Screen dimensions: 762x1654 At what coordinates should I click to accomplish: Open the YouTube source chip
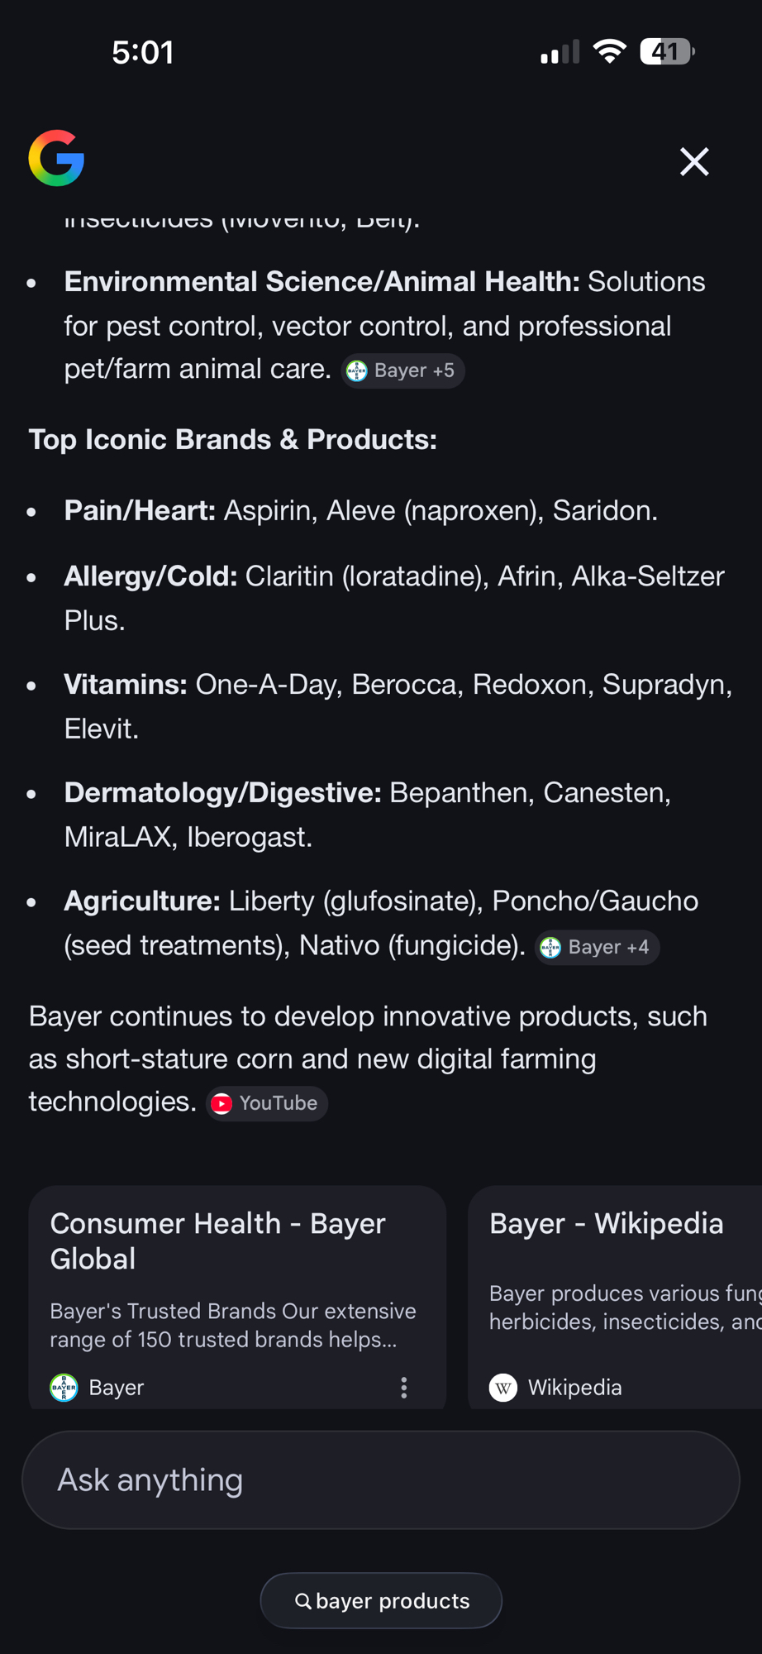click(266, 1103)
